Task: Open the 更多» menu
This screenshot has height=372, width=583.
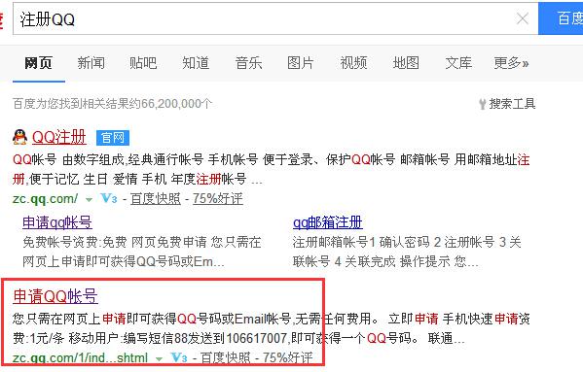Action: [x=511, y=63]
